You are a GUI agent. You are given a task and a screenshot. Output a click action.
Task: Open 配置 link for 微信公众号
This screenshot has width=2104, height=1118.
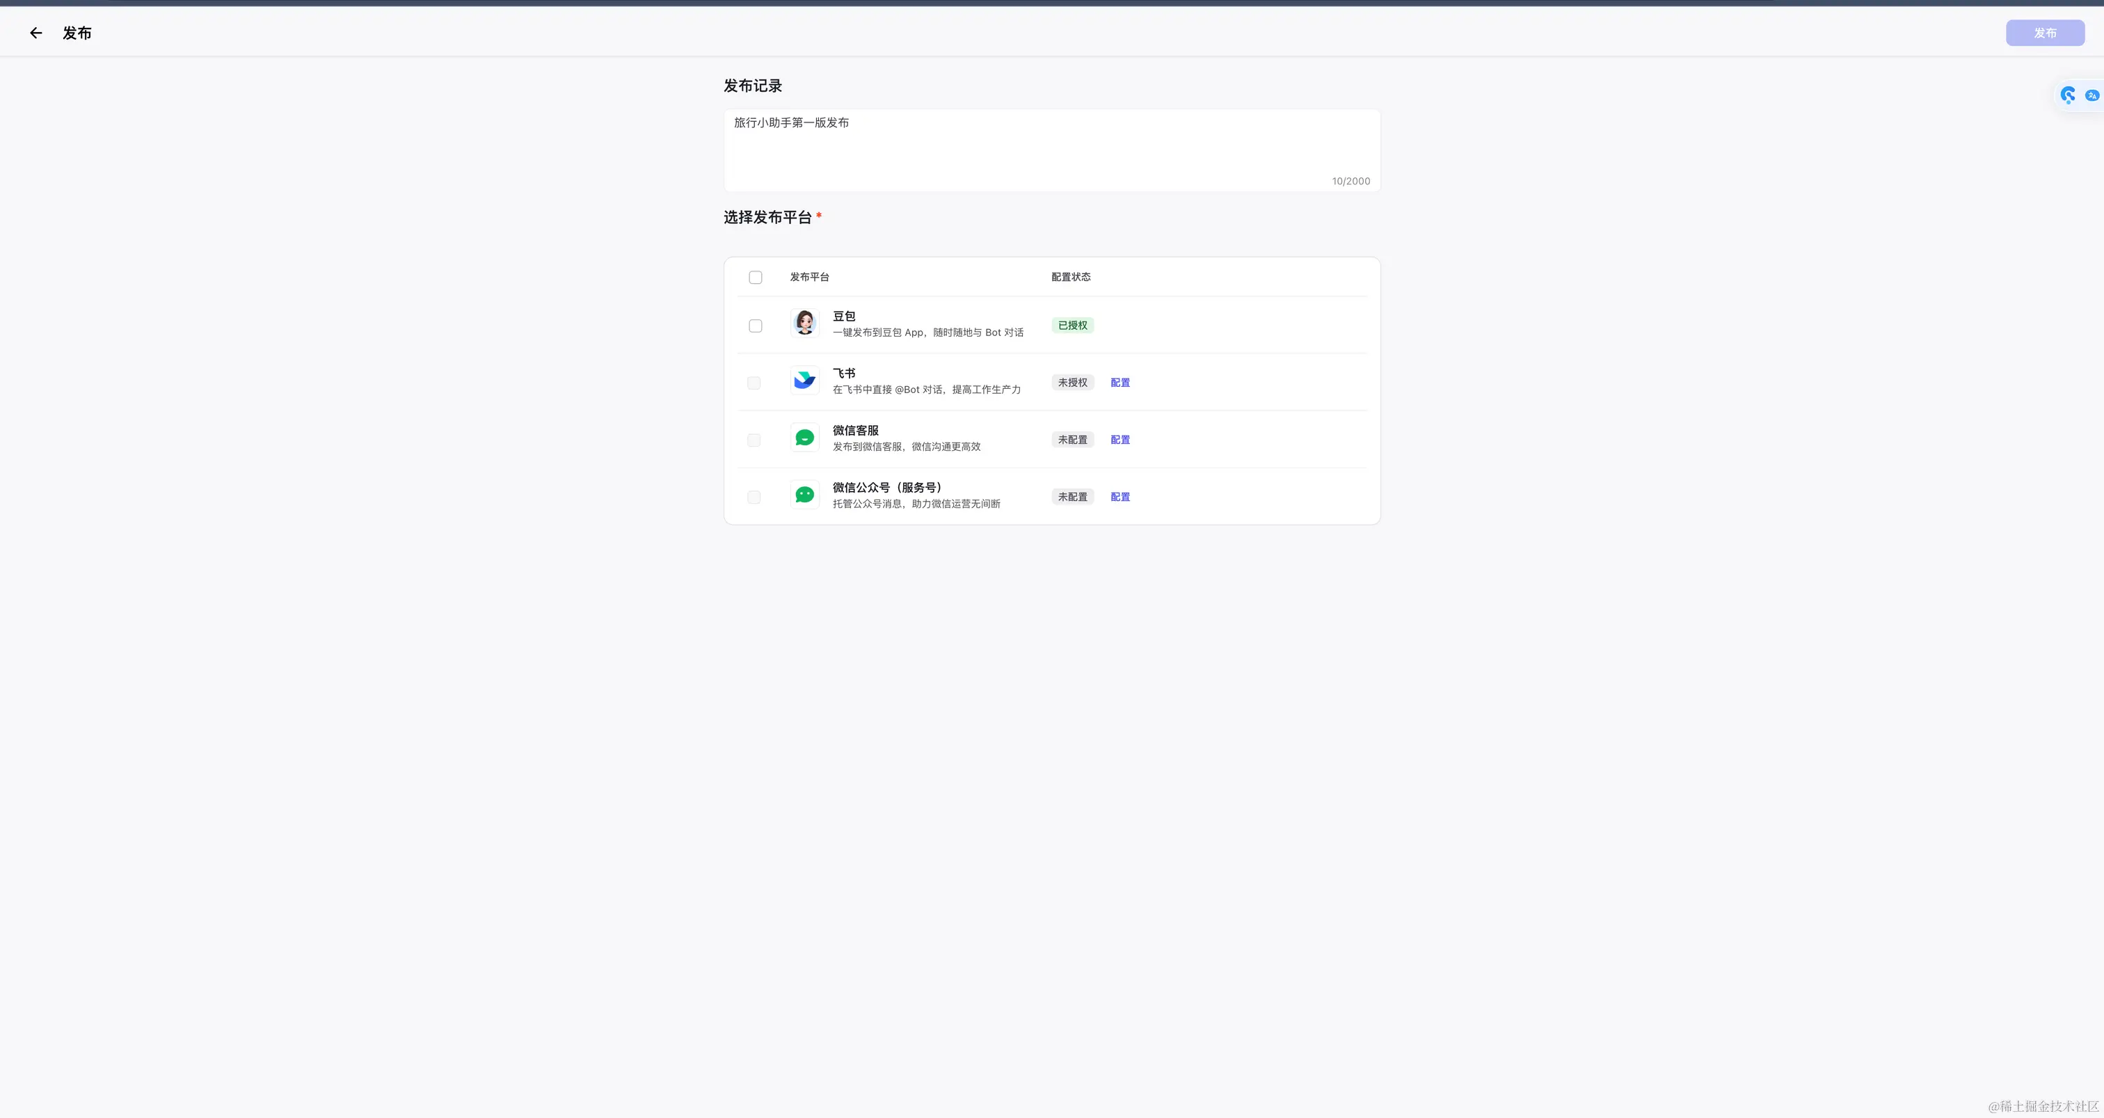click(x=1119, y=497)
